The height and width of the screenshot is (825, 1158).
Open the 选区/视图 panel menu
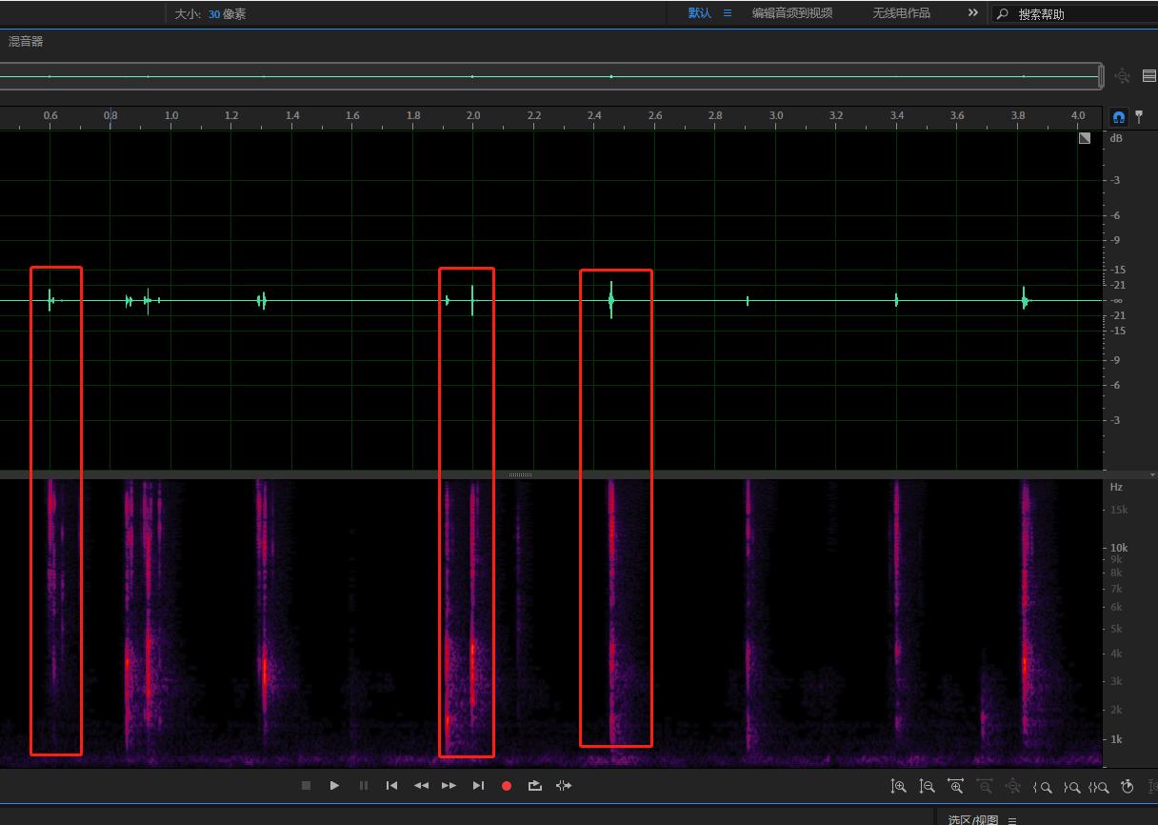[x=1012, y=820]
